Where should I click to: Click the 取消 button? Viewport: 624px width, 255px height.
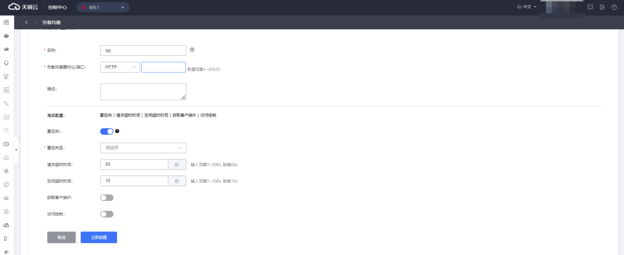pyautogui.click(x=61, y=237)
